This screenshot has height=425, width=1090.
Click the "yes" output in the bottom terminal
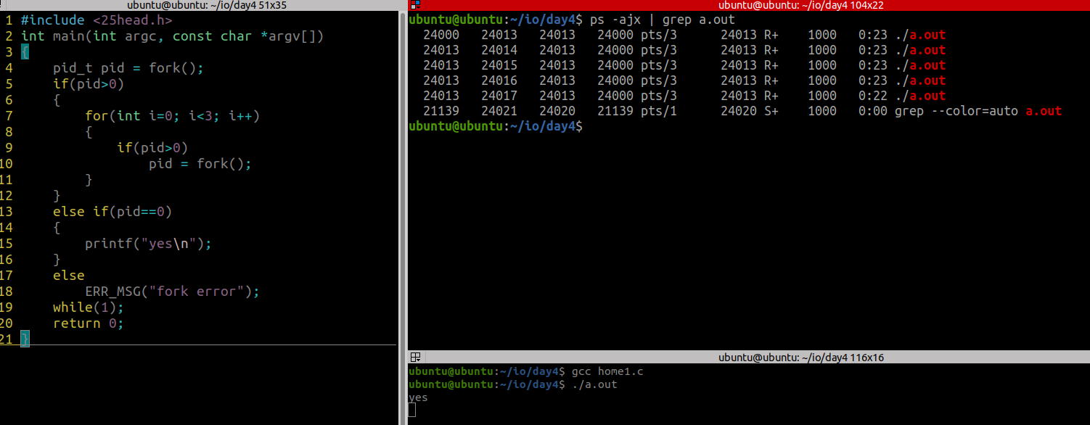tap(418, 397)
